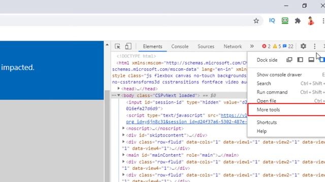Select the html xmlns:mscom element line

tap(179, 72)
